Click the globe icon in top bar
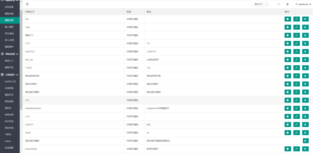 tap(287, 4)
